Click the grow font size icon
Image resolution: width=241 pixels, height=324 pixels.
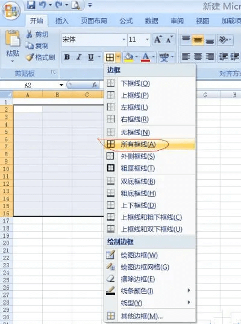pyautogui.click(x=158, y=39)
